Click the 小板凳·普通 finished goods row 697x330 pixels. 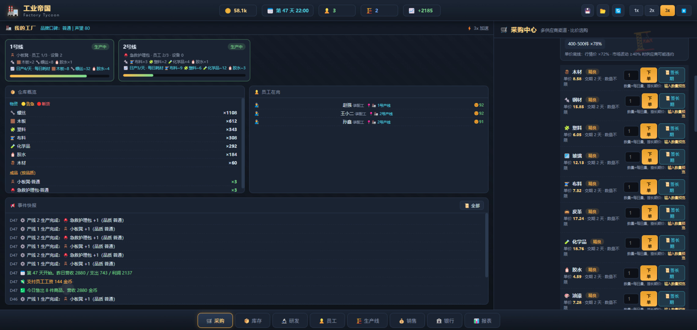tap(124, 182)
